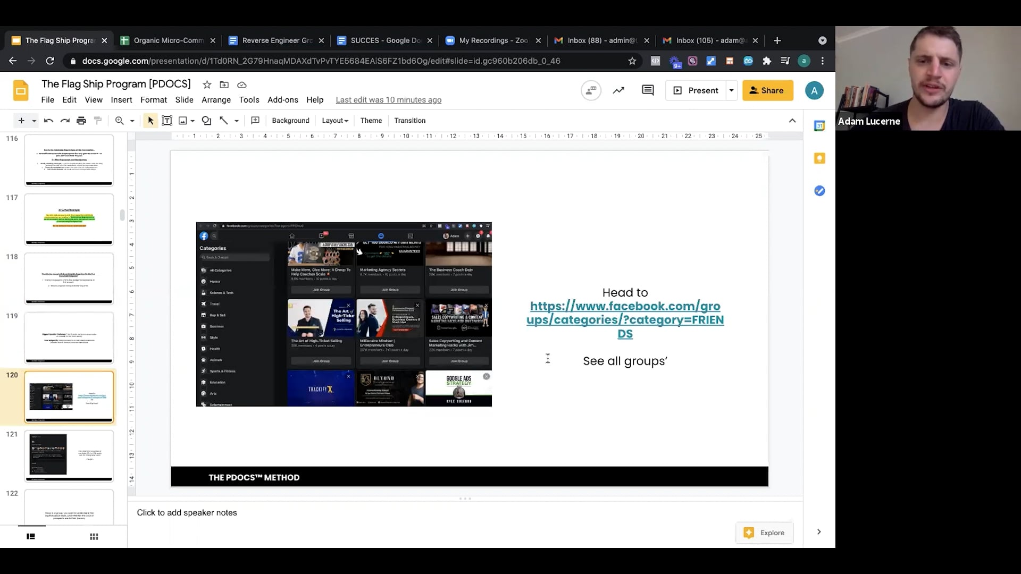Open the Add-ons menu
Viewport: 1021px width, 574px height.
[283, 100]
